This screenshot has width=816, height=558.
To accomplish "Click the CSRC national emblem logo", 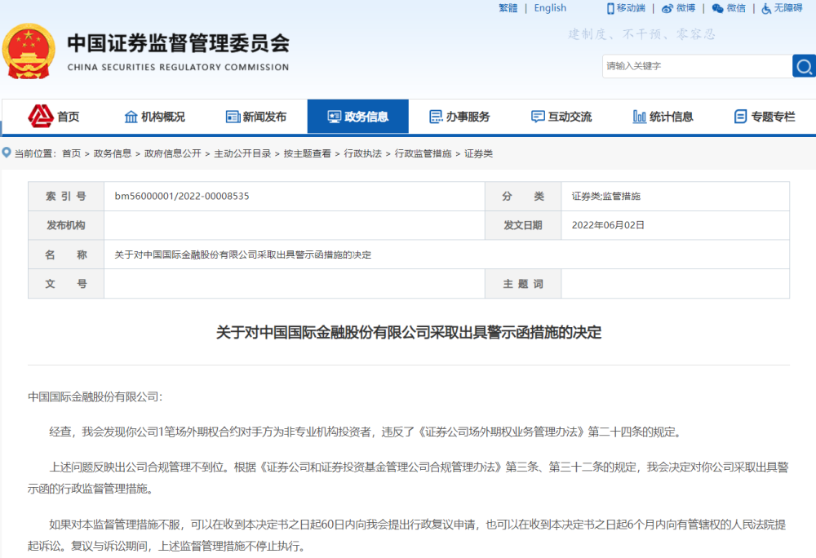I will tap(29, 51).
